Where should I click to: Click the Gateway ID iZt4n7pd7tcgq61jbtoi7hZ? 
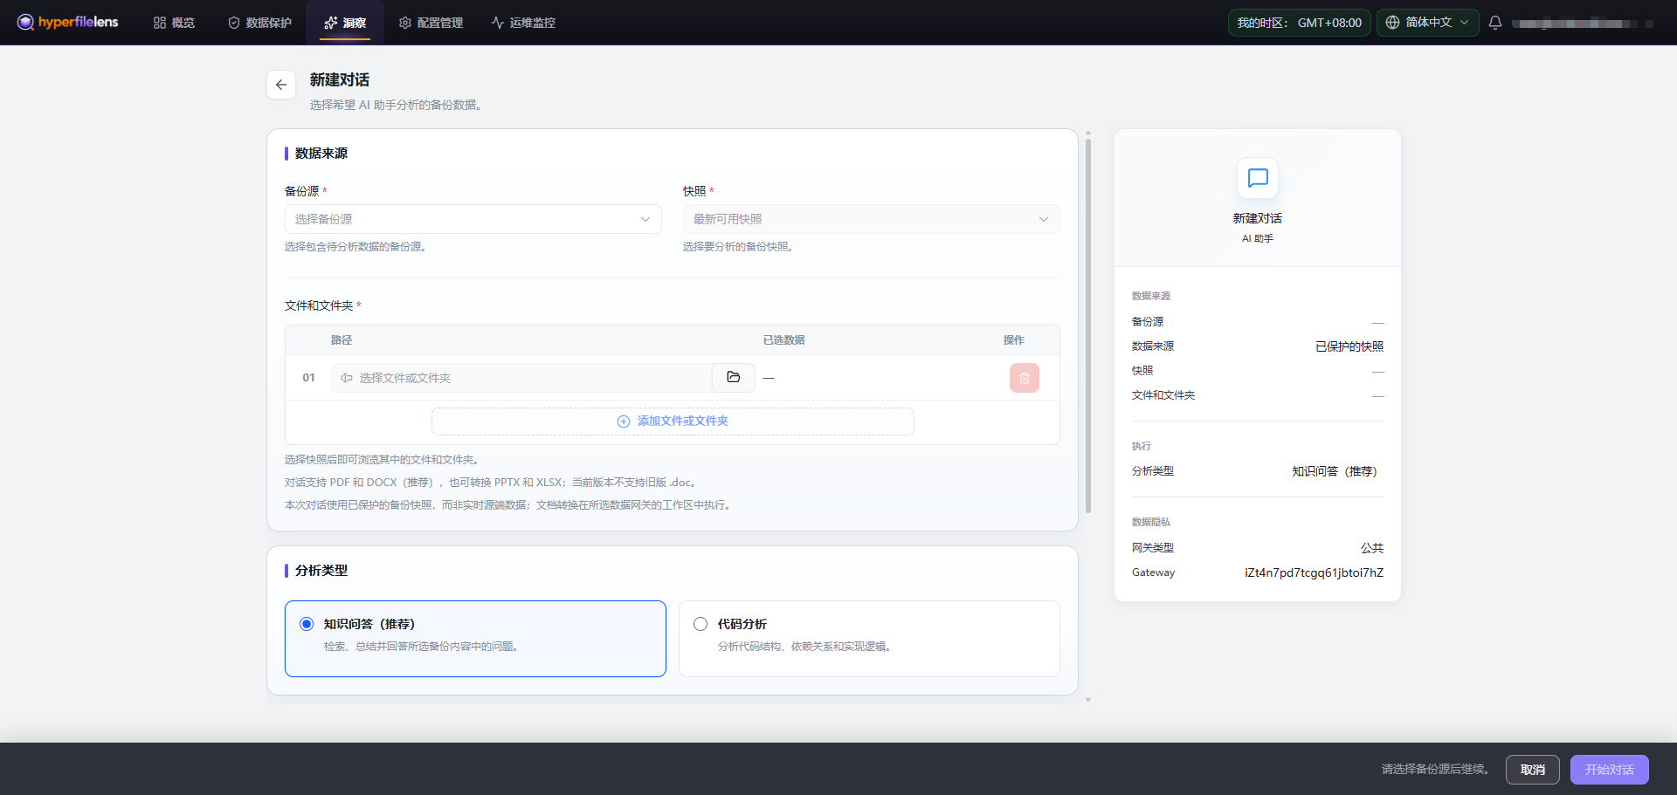[1314, 572]
